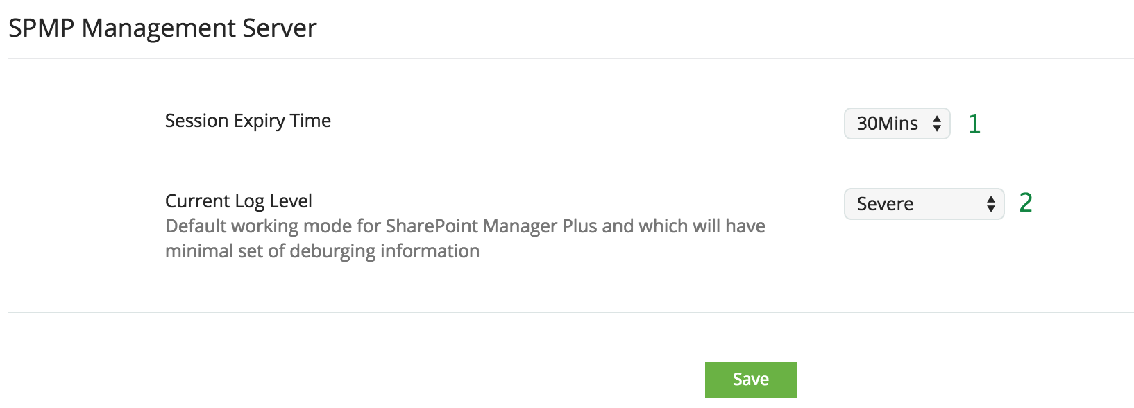This screenshot has width=1134, height=408.
Task: Expand the combo box beside marker 2
Action: (924, 204)
